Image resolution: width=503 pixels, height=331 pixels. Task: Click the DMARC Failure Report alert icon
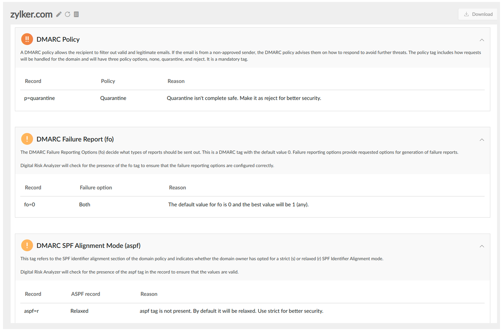(x=27, y=139)
